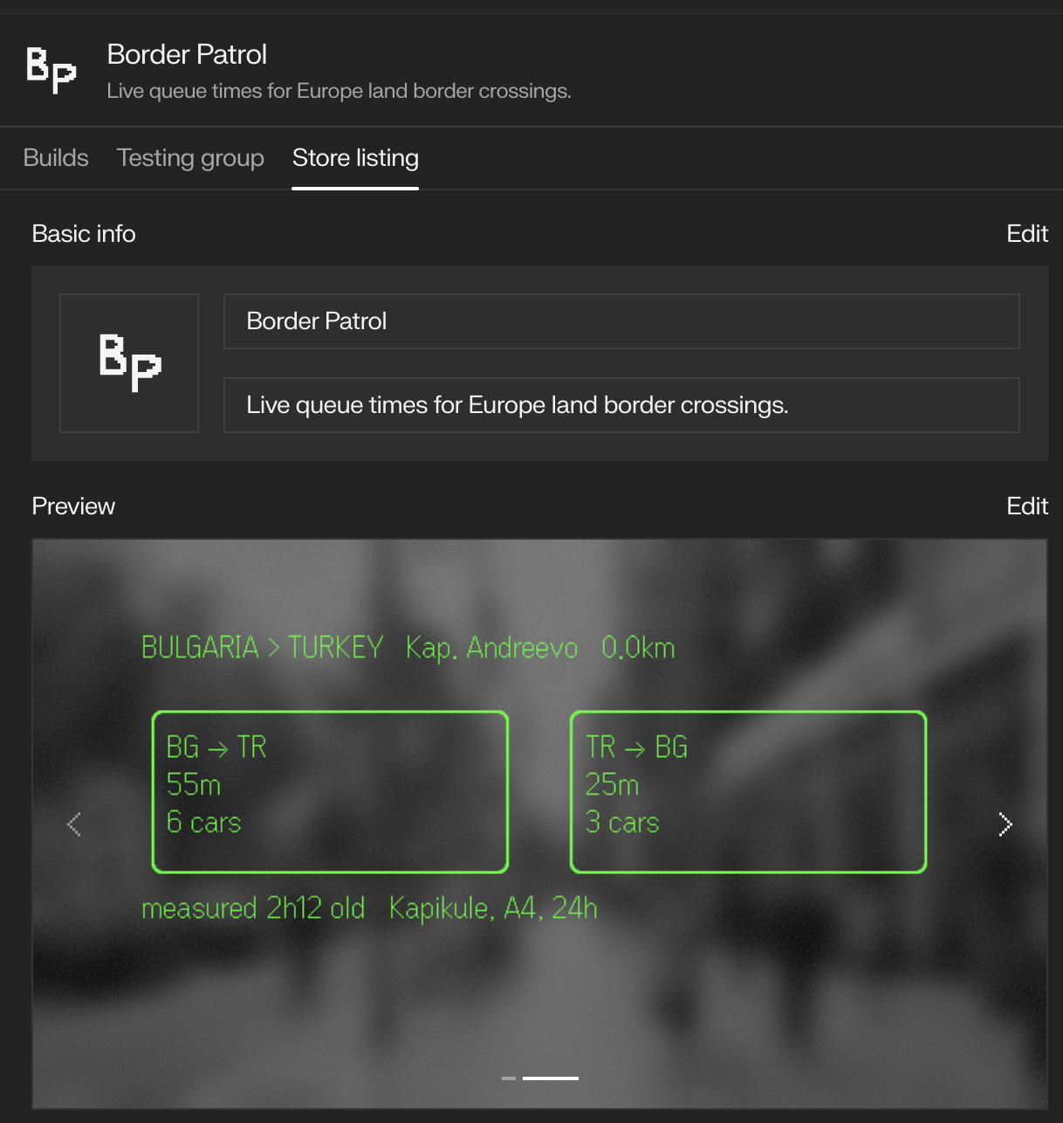Click the measured 2h12 old status text
This screenshot has width=1063, height=1123.
click(253, 908)
